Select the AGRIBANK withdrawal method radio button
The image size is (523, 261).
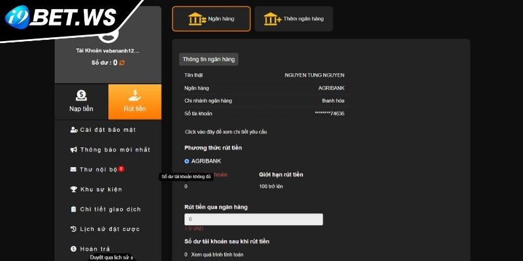coord(187,161)
